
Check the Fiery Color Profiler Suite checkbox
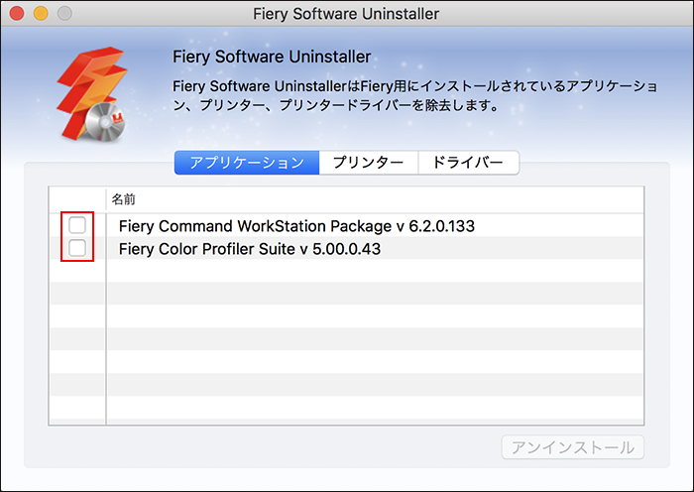coord(77,248)
